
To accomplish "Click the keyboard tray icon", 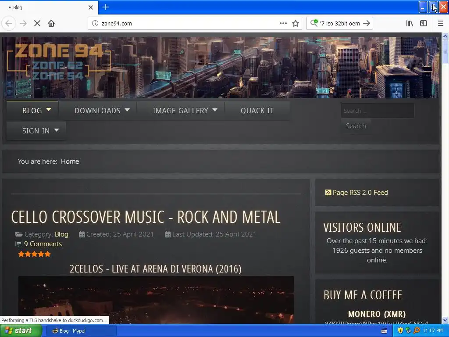I will (x=384, y=331).
